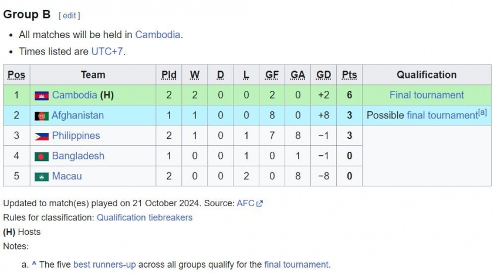Click Final tournament in Cambodia's qualification cell
This screenshot has height=273, width=494.
(427, 95)
